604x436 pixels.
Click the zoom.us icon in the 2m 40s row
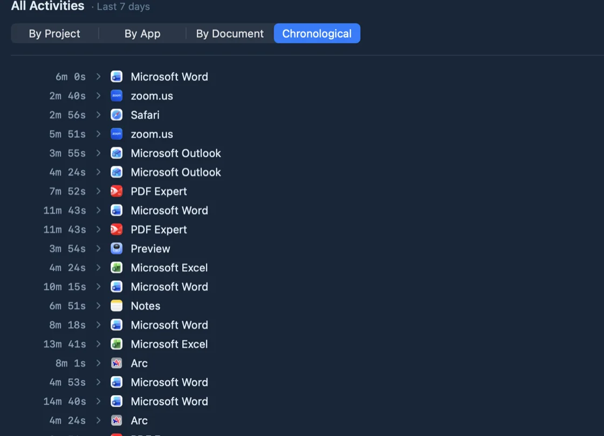[x=116, y=96]
